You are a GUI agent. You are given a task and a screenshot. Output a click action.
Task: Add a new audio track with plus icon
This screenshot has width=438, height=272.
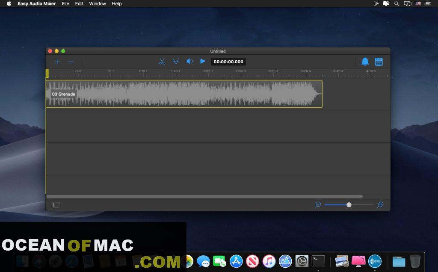[x=57, y=62]
